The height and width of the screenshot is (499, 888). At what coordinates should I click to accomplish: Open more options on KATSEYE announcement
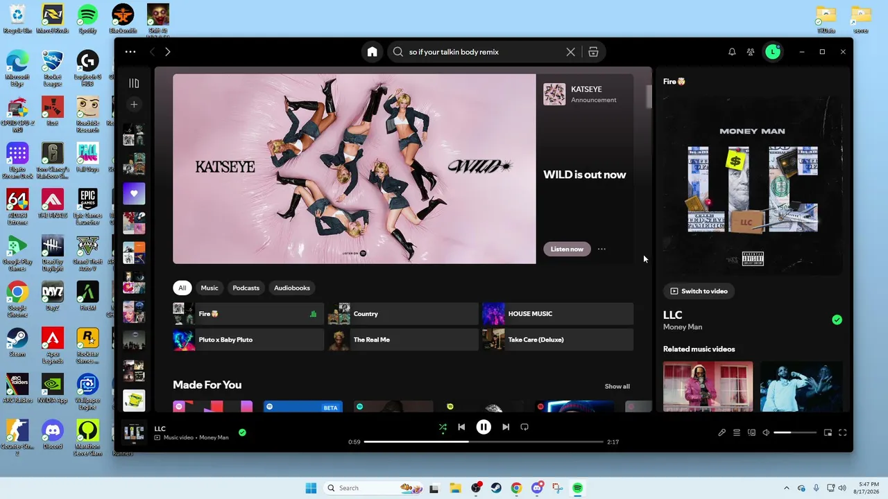(601, 249)
